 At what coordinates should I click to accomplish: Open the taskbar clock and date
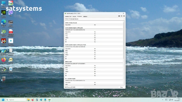[177, 100]
